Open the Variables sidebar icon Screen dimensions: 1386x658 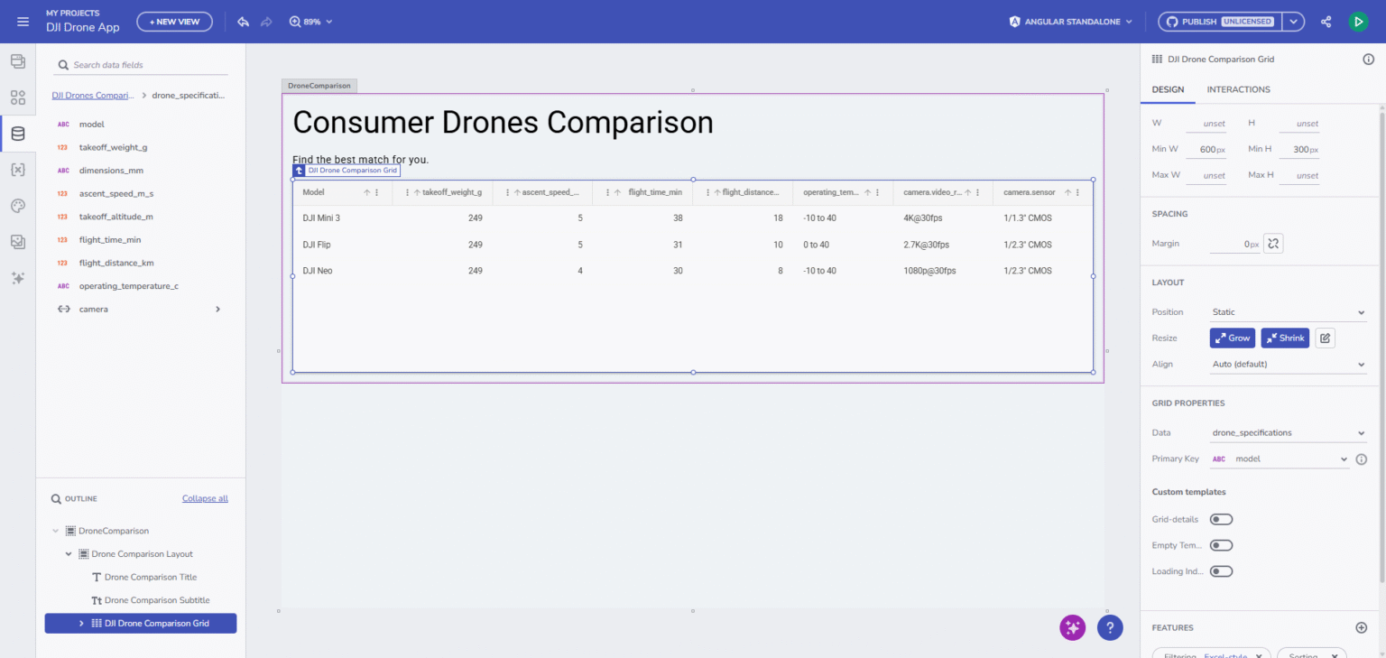click(17, 170)
